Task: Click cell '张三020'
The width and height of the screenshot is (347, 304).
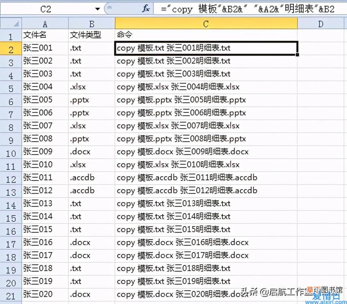Action: (x=45, y=295)
